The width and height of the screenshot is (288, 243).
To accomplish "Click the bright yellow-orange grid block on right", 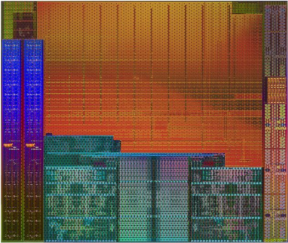I will coord(277,91).
